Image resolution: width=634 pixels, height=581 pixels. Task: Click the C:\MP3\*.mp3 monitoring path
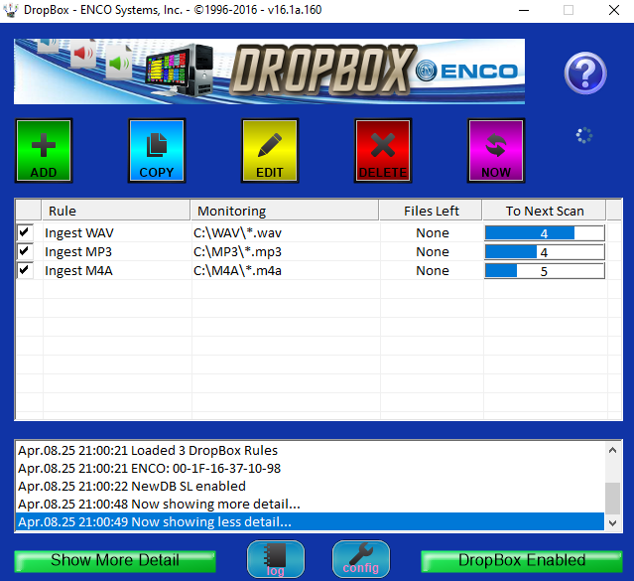pyautogui.click(x=237, y=252)
